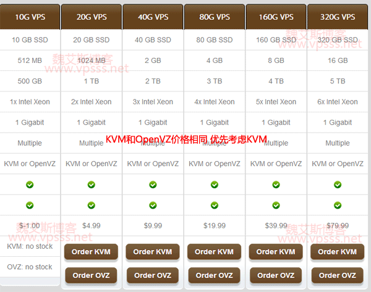Click the $9.99 price in 40G column
This screenshot has width=371, height=292.
[153, 225]
